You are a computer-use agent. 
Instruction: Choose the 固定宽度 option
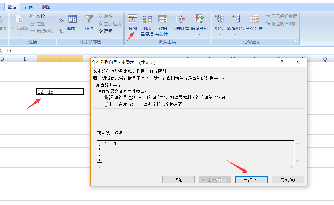pyautogui.click(x=107, y=104)
